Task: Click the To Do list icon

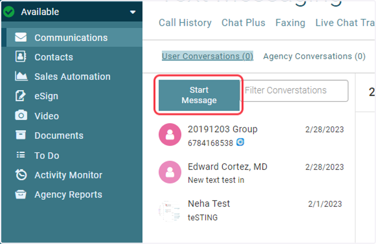Action: click(21, 155)
